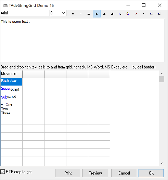
Task: Toggle the bullet list toolbar button
Action: [120, 14]
